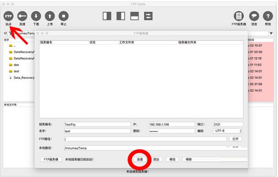Click the 名字 column header in main window
The image size is (278, 177).
point(6,40)
